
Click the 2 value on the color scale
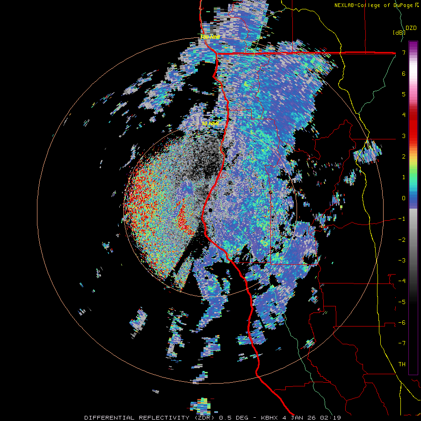pos(404,157)
